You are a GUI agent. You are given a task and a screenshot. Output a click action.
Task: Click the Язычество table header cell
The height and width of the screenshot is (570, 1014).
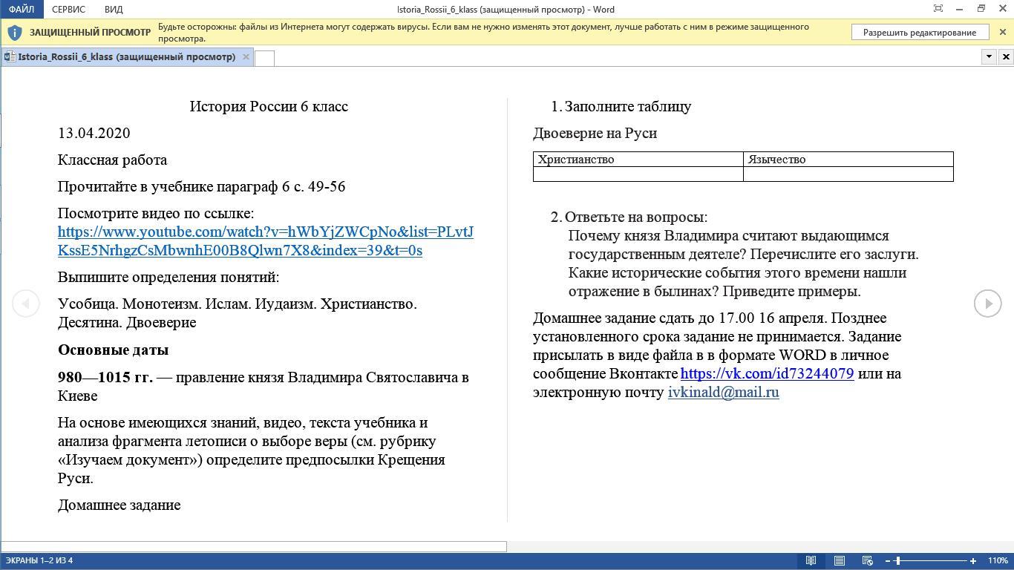(x=848, y=159)
